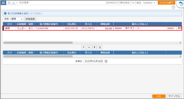Click the 記録機関 header in lower table
Image resolution: width=184 pixels, height=99 pixels.
[21, 53]
